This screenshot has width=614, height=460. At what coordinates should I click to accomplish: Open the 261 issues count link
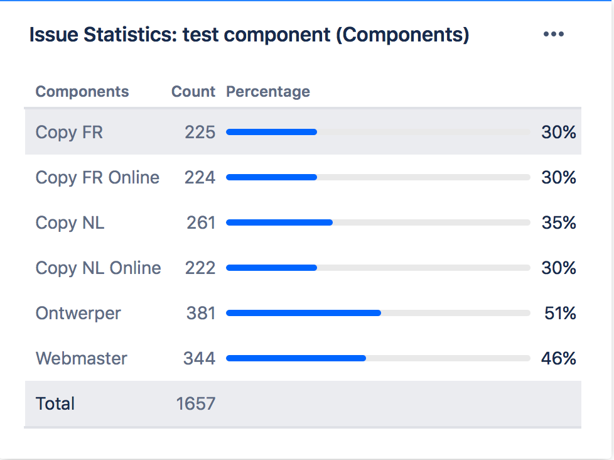(201, 223)
